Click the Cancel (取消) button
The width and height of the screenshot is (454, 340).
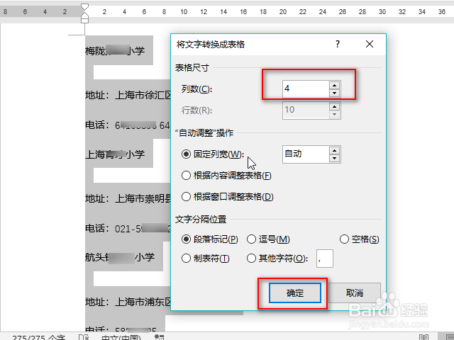(x=355, y=293)
